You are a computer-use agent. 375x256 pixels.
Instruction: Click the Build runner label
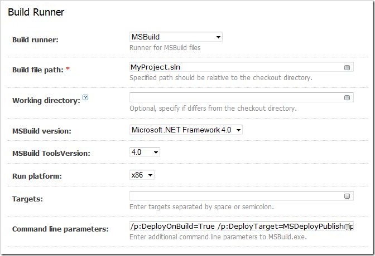(35, 40)
